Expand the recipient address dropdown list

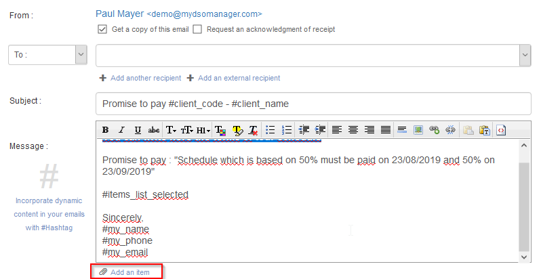coord(525,55)
